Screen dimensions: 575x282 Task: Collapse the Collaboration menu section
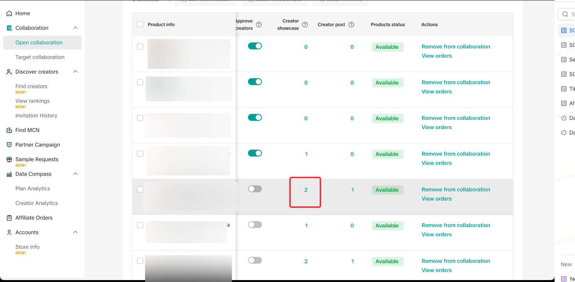(x=75, y=28)
